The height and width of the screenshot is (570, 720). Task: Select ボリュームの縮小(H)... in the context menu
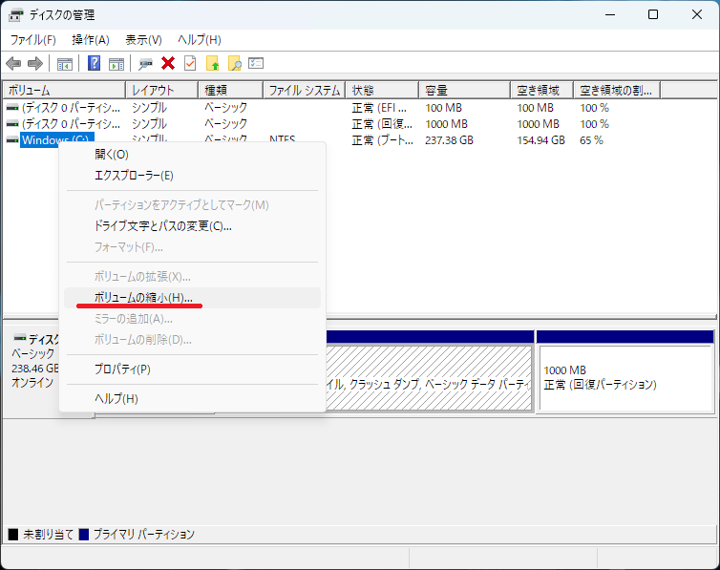(x=143, y=298)
